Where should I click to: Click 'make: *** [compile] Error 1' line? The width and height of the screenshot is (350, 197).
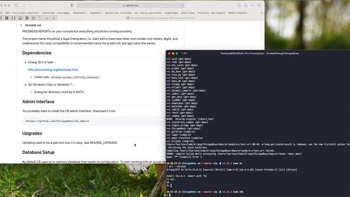184,157
